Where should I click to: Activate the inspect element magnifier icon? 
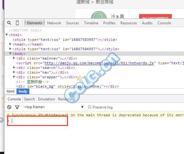pos(9,23)
